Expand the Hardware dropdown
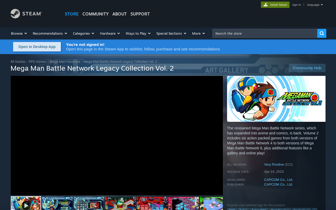 coord(110,33)
